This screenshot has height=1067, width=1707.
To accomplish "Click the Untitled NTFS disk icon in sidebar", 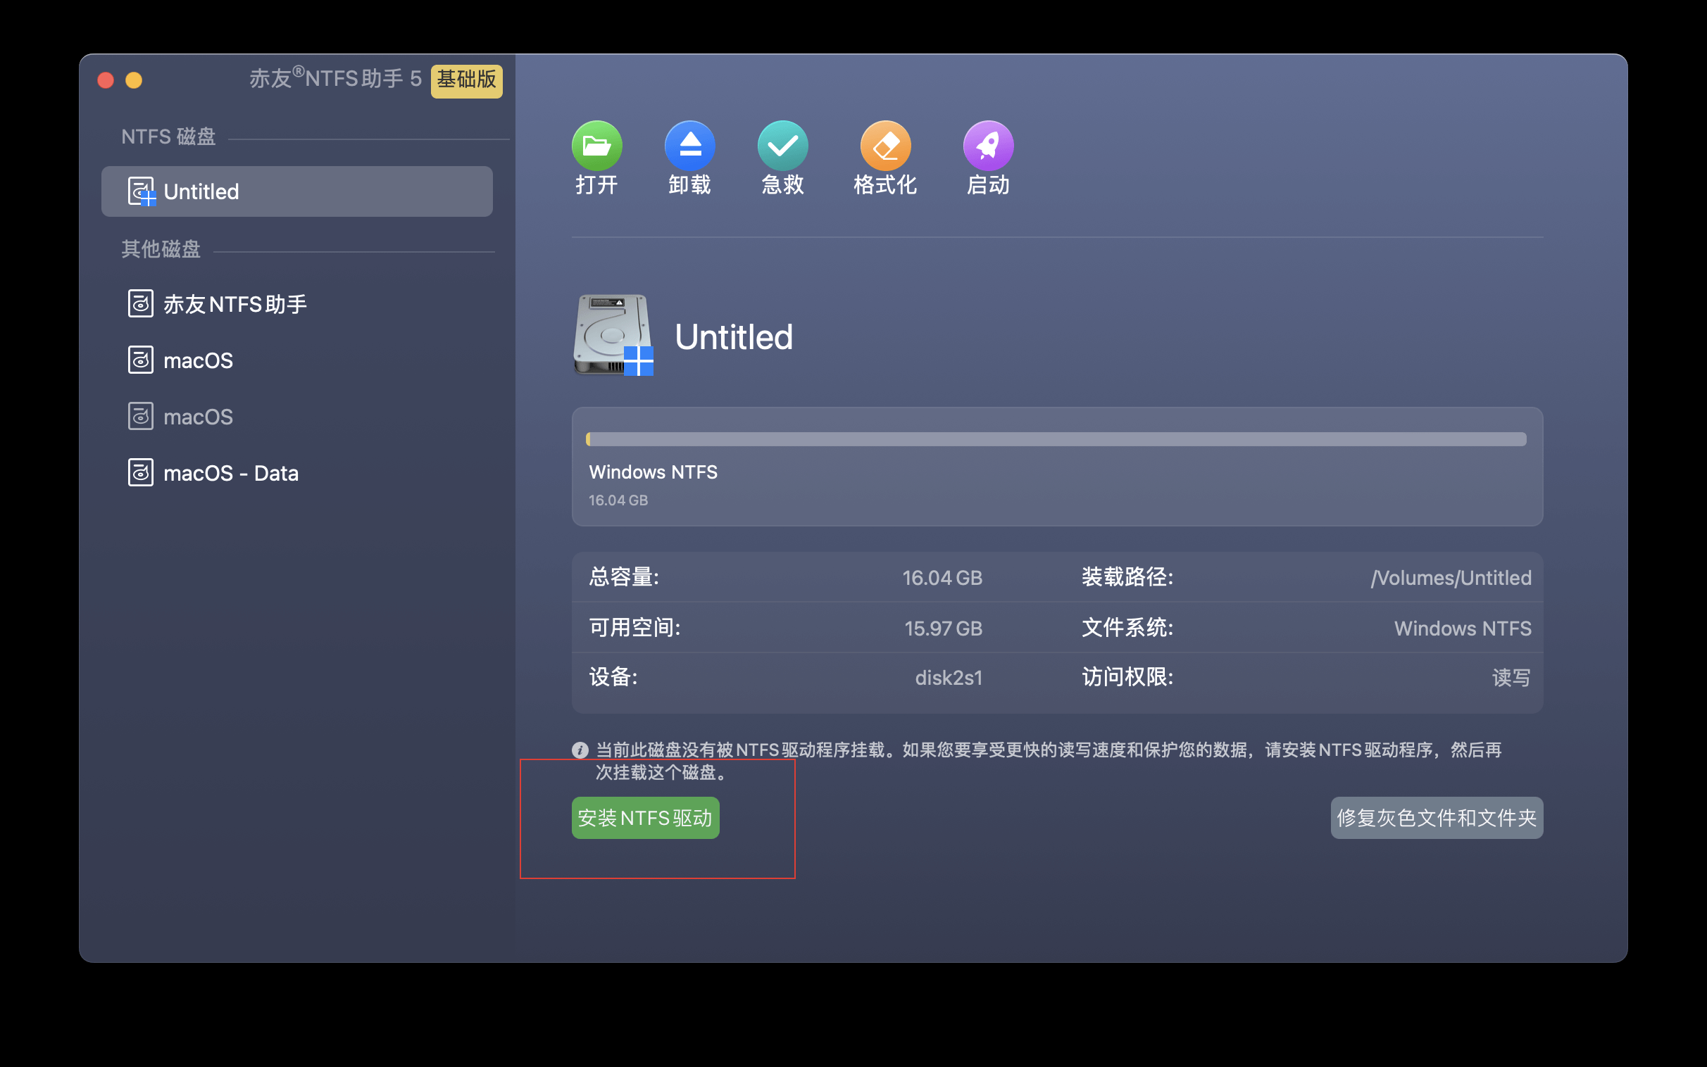I will pyautogui.click(x=140, y=191).
